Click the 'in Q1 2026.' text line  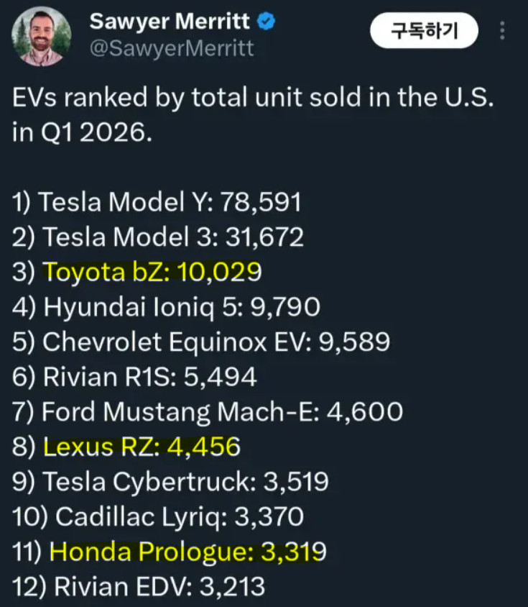pos(83,133)
